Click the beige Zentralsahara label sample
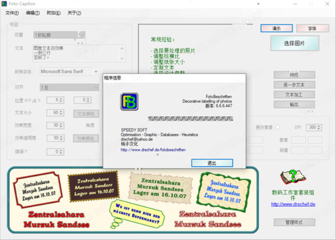 tap(160, 188)
